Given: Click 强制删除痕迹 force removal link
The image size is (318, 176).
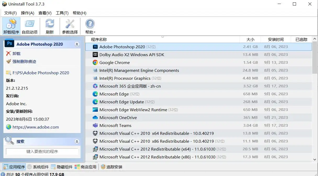Looking at the screenshot, I should (24, 61).
